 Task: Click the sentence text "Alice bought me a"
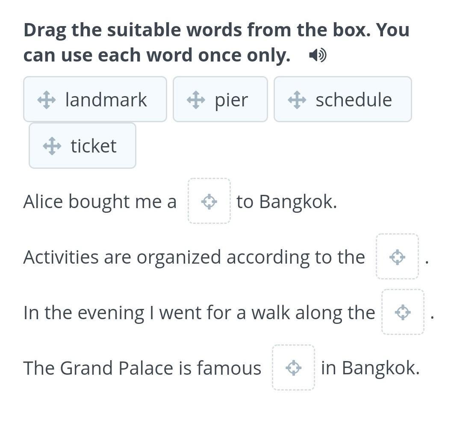(100, 202)
